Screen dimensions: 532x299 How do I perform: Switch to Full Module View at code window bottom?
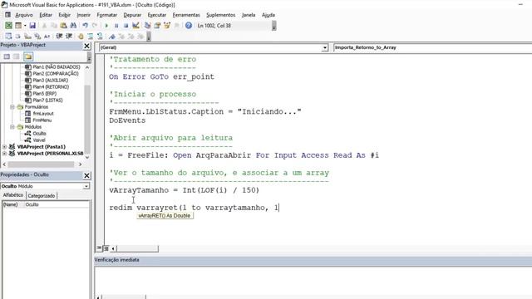(x=106, y=248)
